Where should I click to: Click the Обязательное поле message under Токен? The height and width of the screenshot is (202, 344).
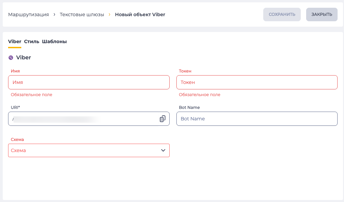point(200,94)
